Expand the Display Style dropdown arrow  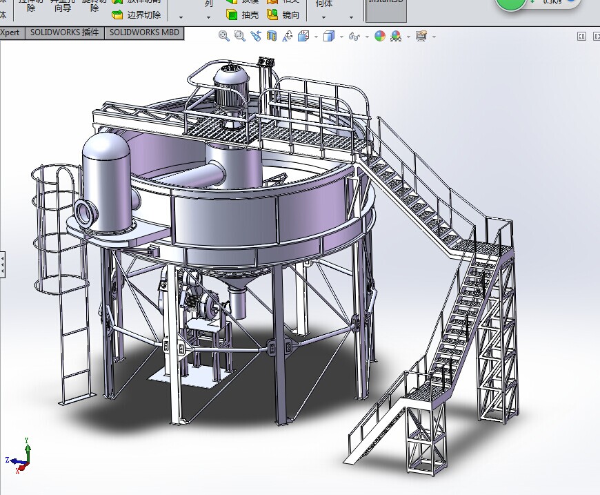click(x=342, y=37)
